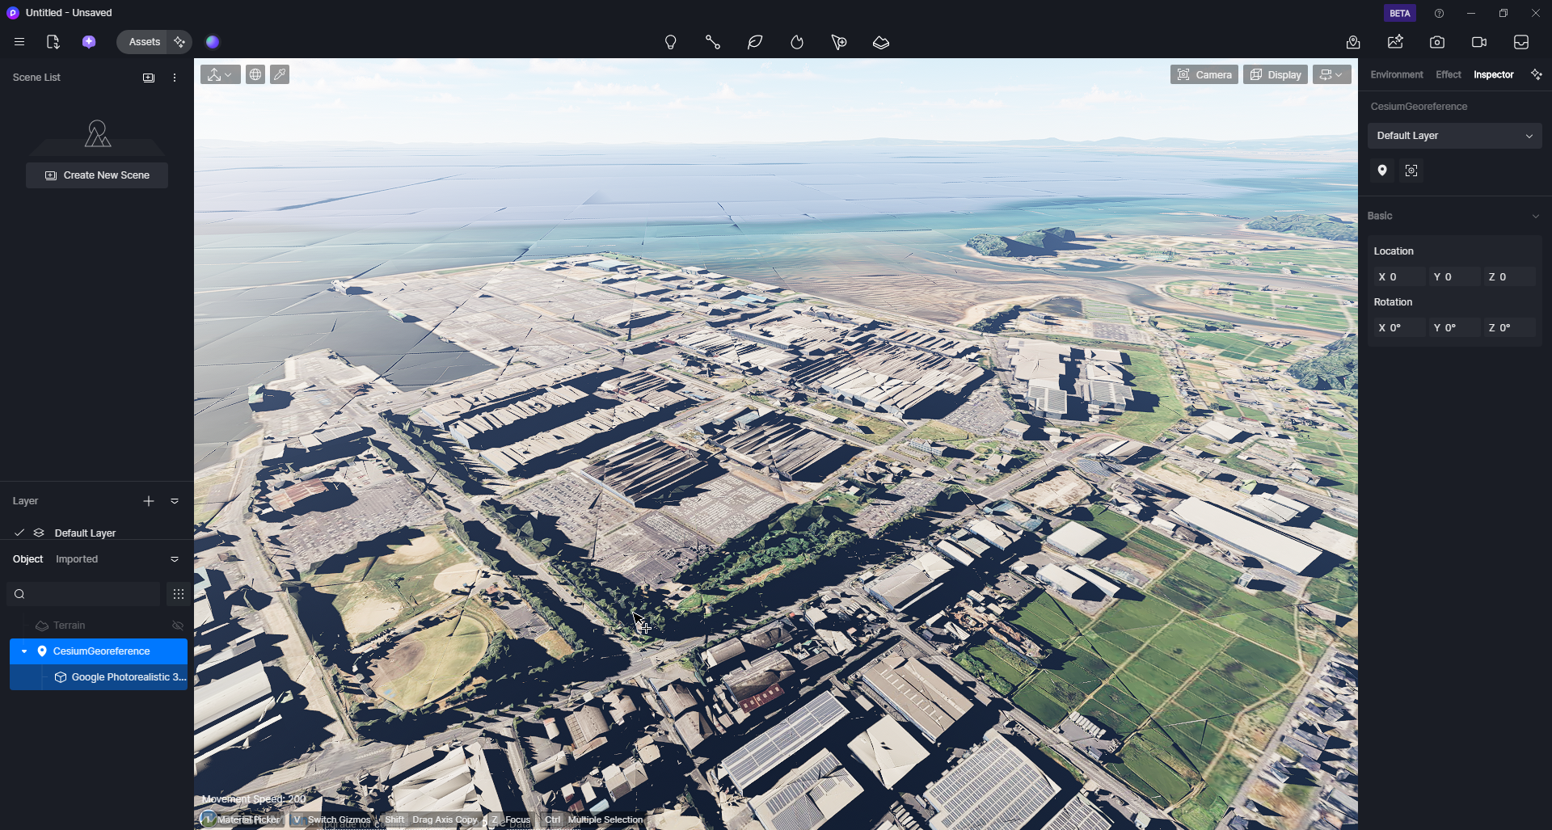Collapse the Basic section
Screen dimensions: 1552x830
pos(1535,216)
